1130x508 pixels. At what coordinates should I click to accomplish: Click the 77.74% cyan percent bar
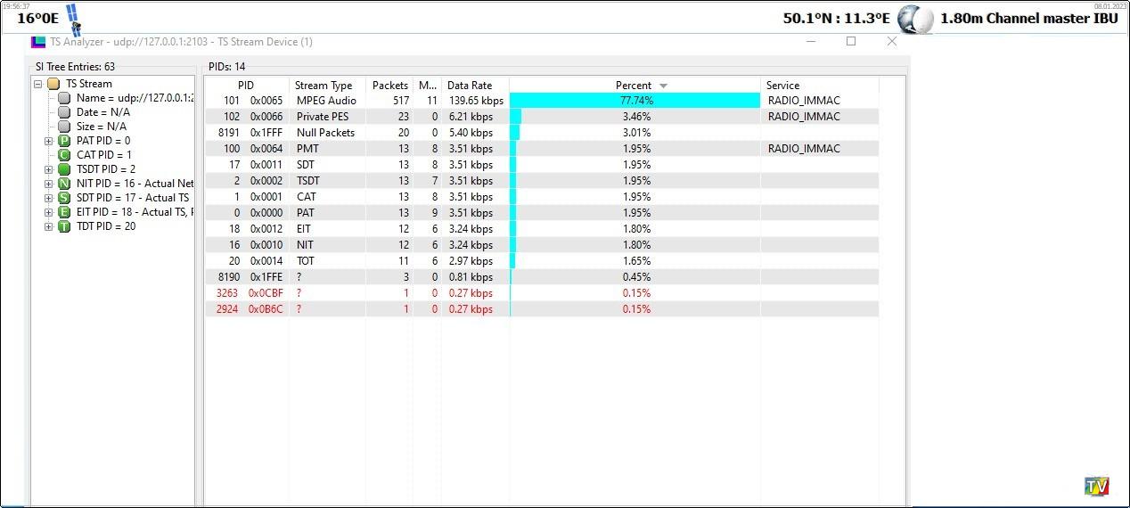coord(635,101)
